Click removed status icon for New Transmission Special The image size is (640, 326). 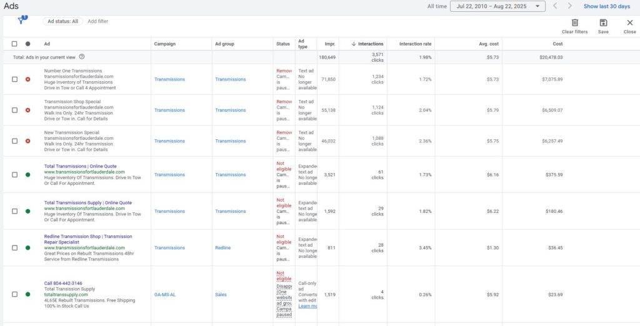[27, 141]
